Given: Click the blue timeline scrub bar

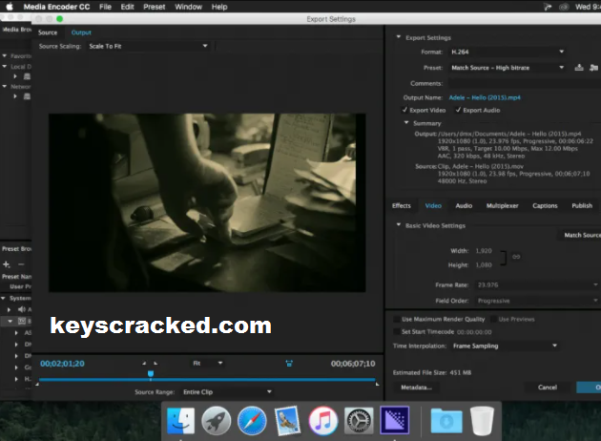Looking at the screenshot, I should click(207, 380).
